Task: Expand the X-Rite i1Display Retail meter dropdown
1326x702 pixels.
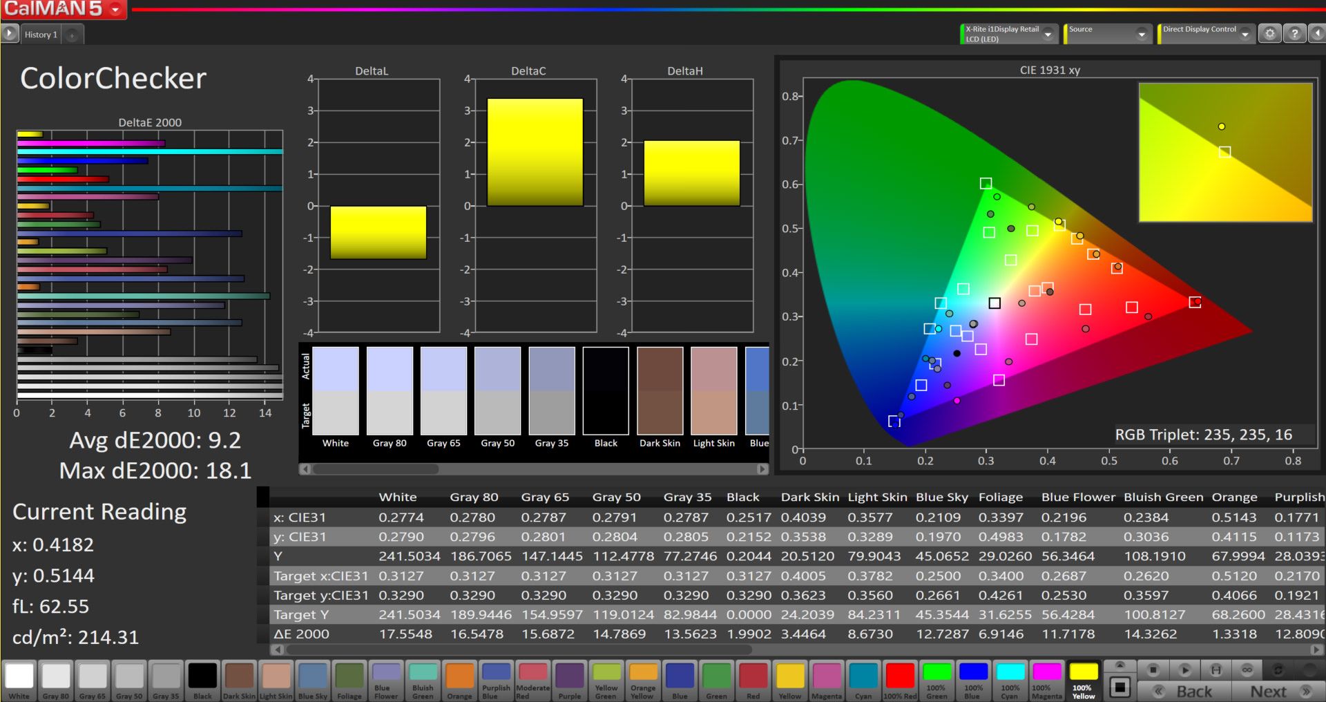Action: pos(1048,34)
